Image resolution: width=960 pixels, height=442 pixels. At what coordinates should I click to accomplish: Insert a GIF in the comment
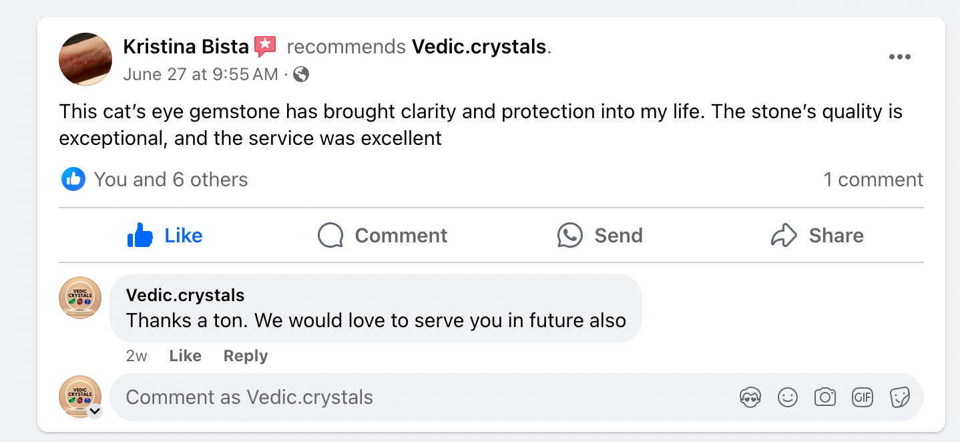pyautogui.click(x=863, y=397)
